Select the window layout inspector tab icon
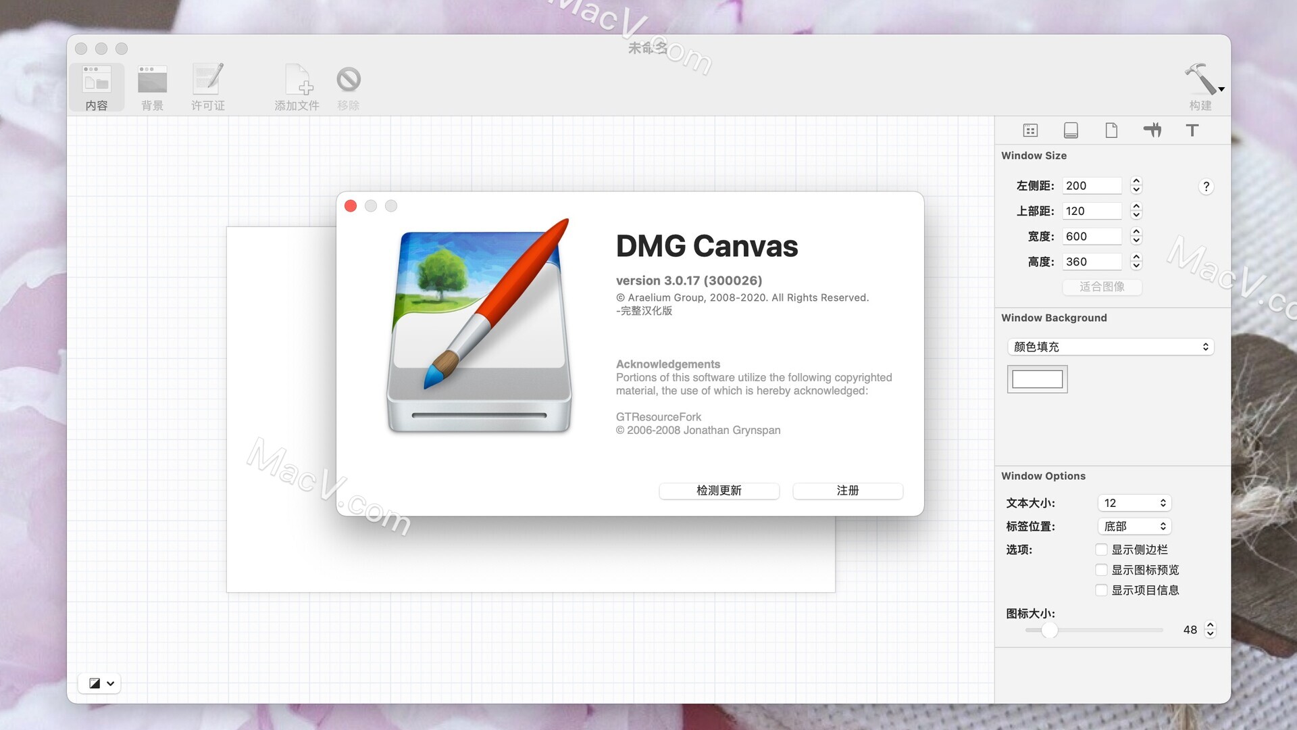The image size is (1297, 730). tap(1030, 130)
